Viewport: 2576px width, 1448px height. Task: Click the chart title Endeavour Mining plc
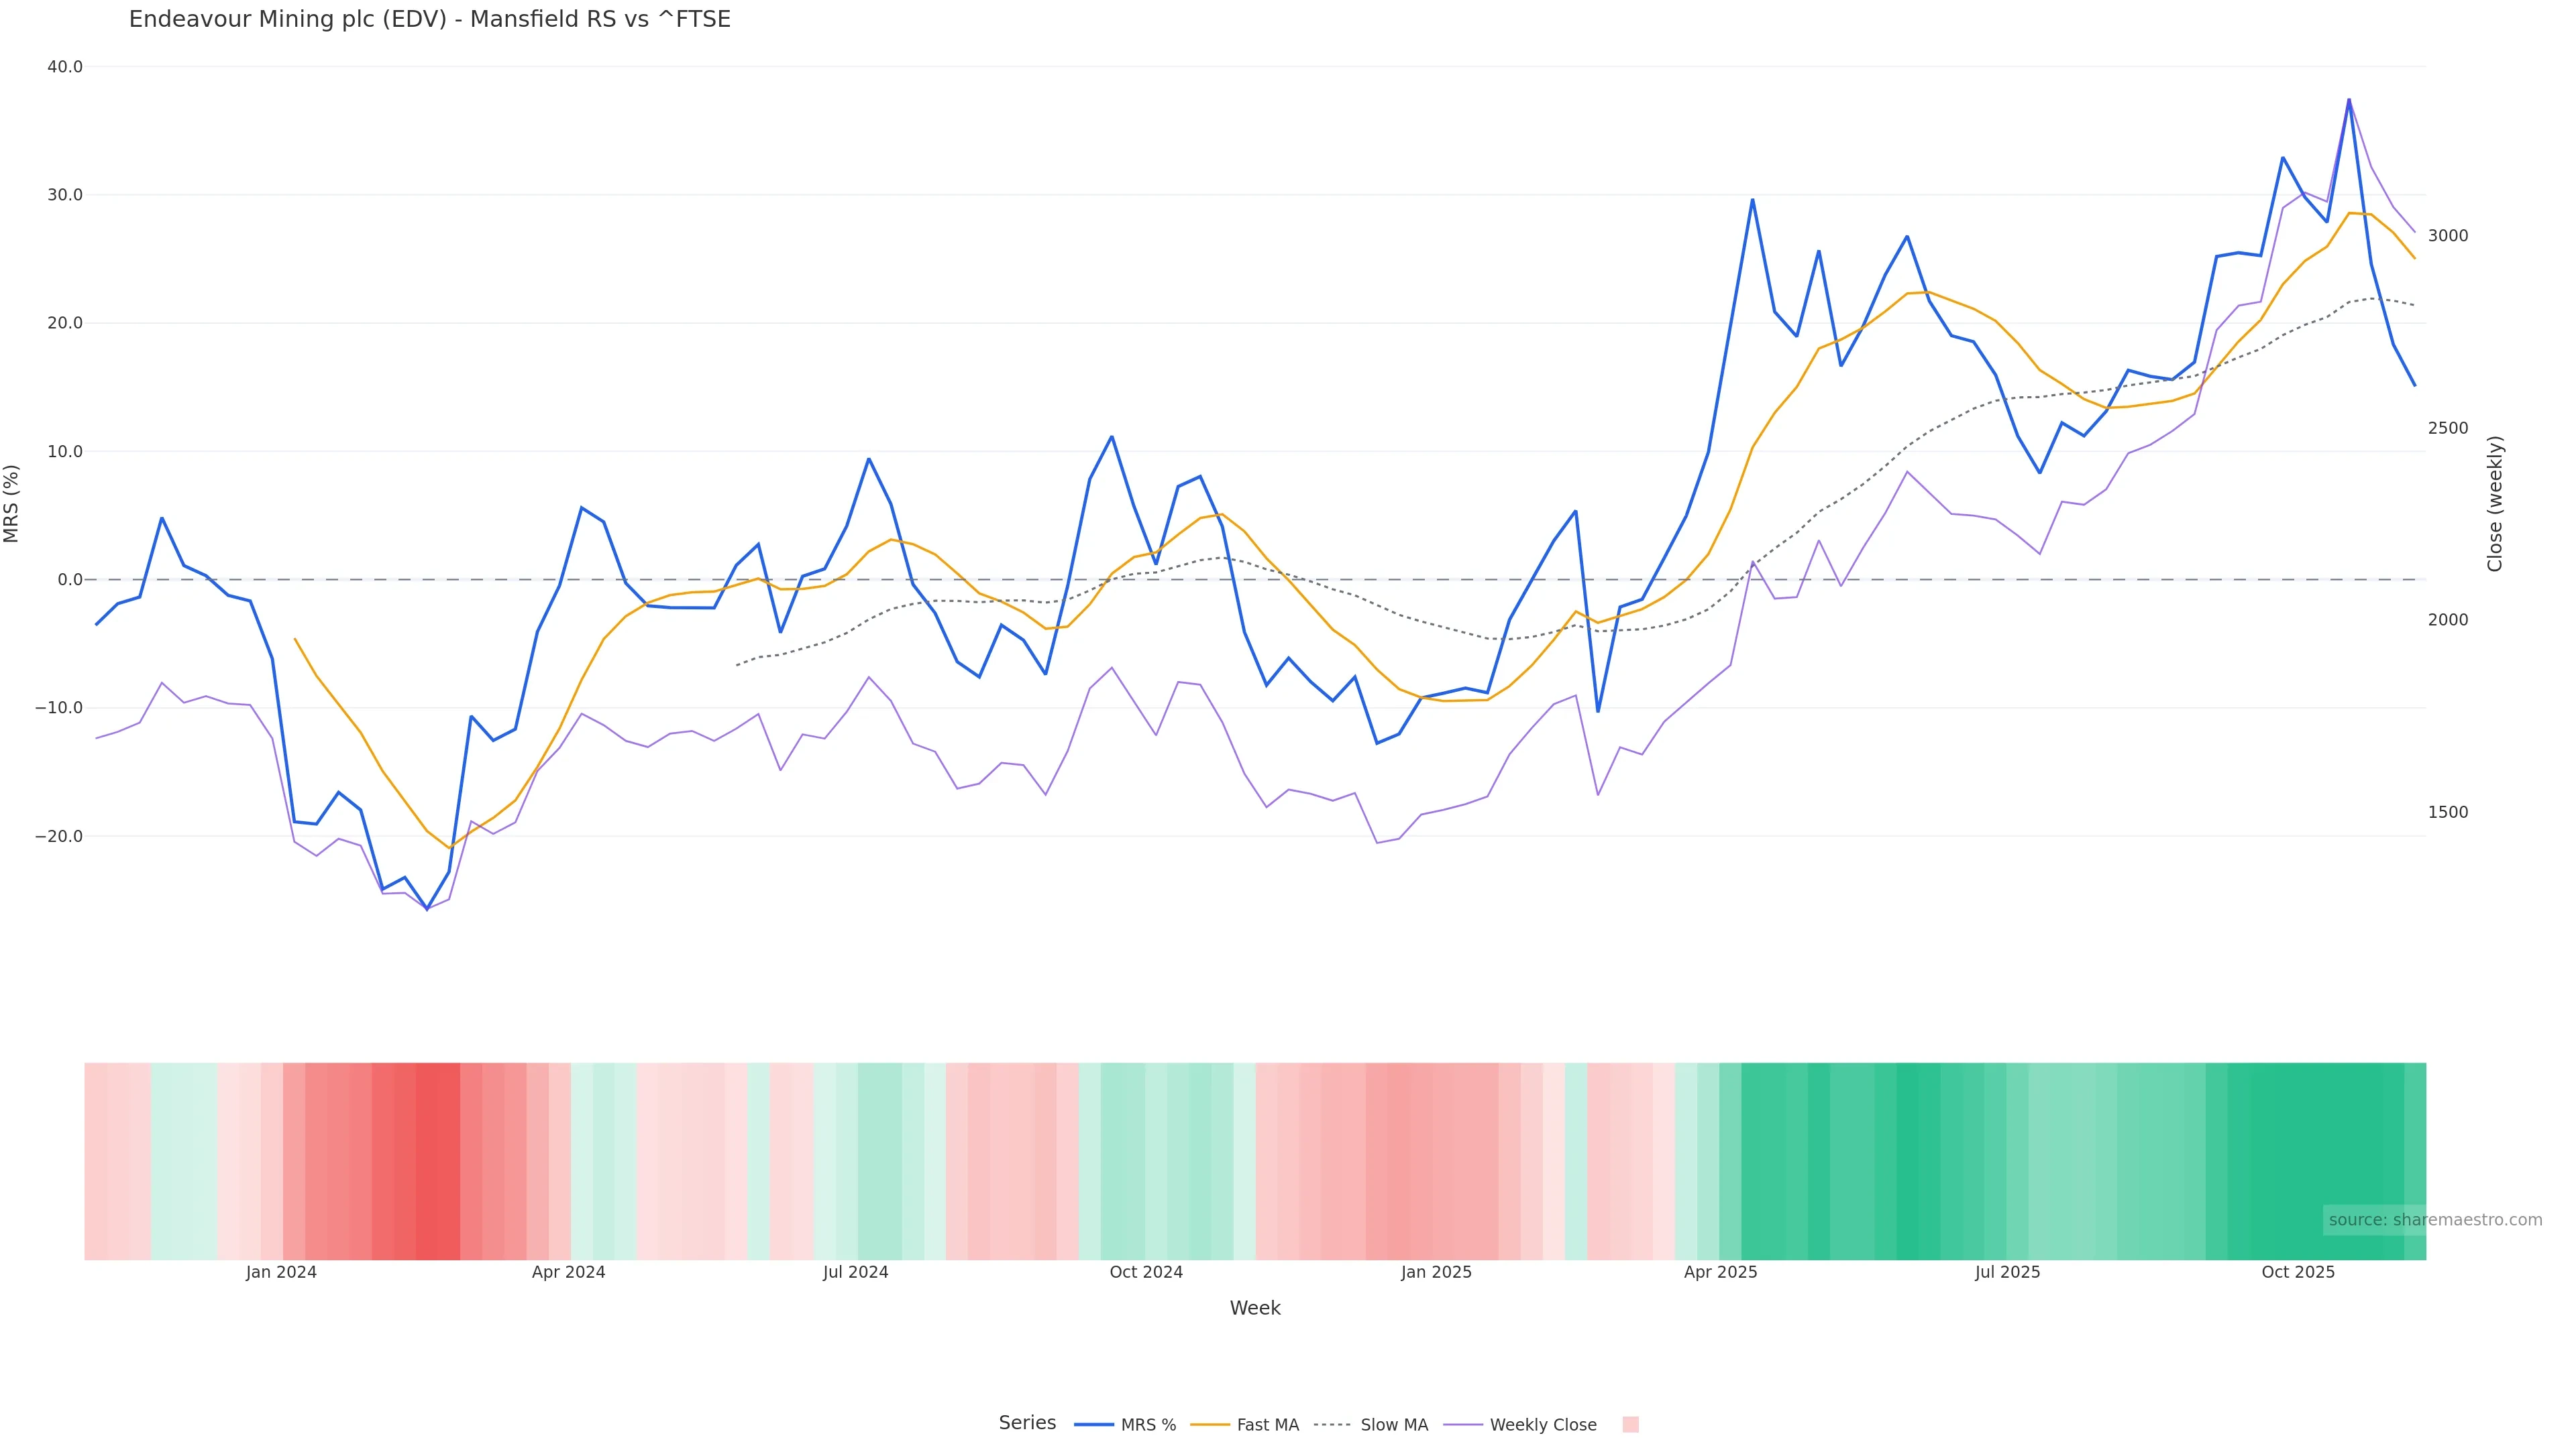429,19
